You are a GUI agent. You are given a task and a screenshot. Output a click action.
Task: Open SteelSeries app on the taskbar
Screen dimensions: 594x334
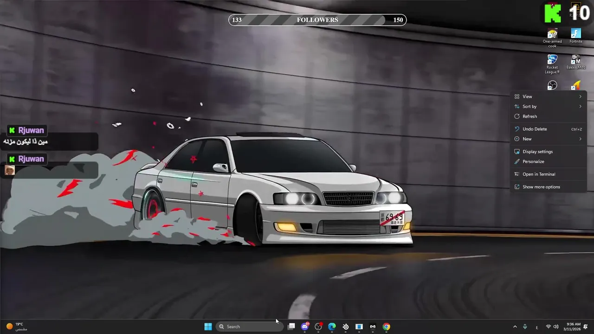(x=346, y=327)
